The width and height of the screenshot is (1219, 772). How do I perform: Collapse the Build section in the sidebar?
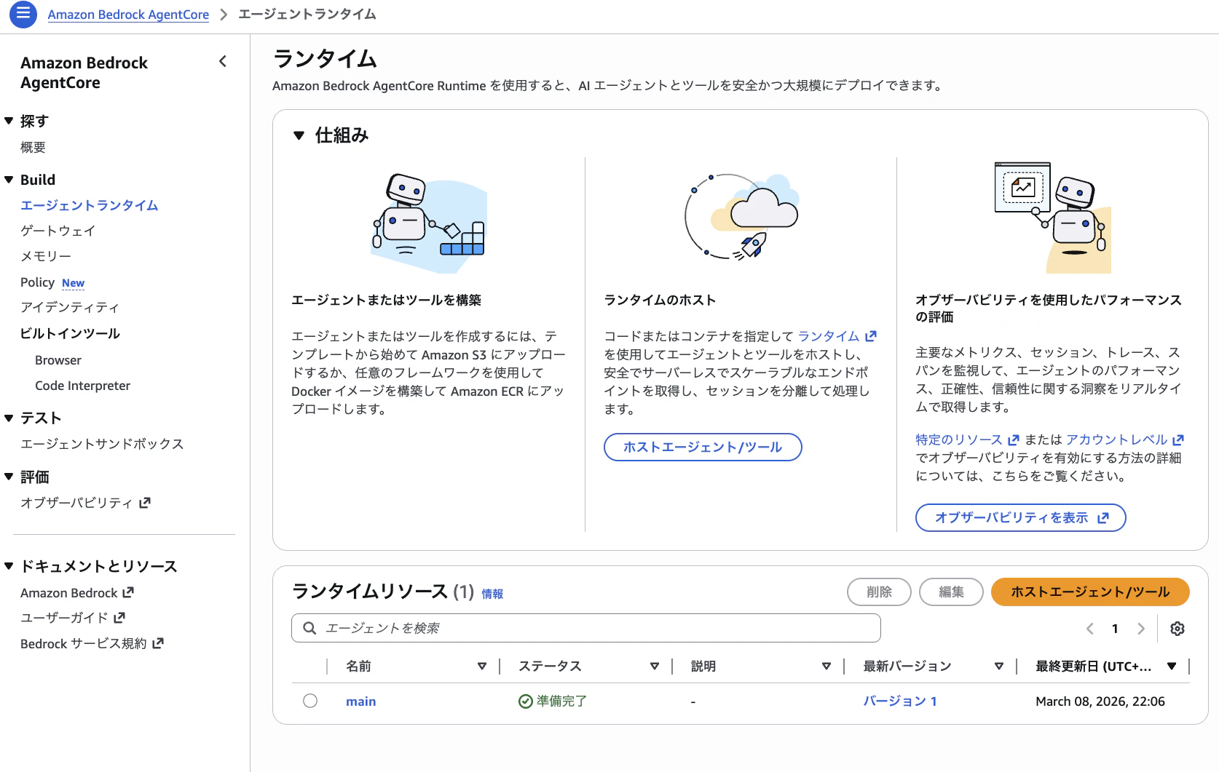coord(8,179)
